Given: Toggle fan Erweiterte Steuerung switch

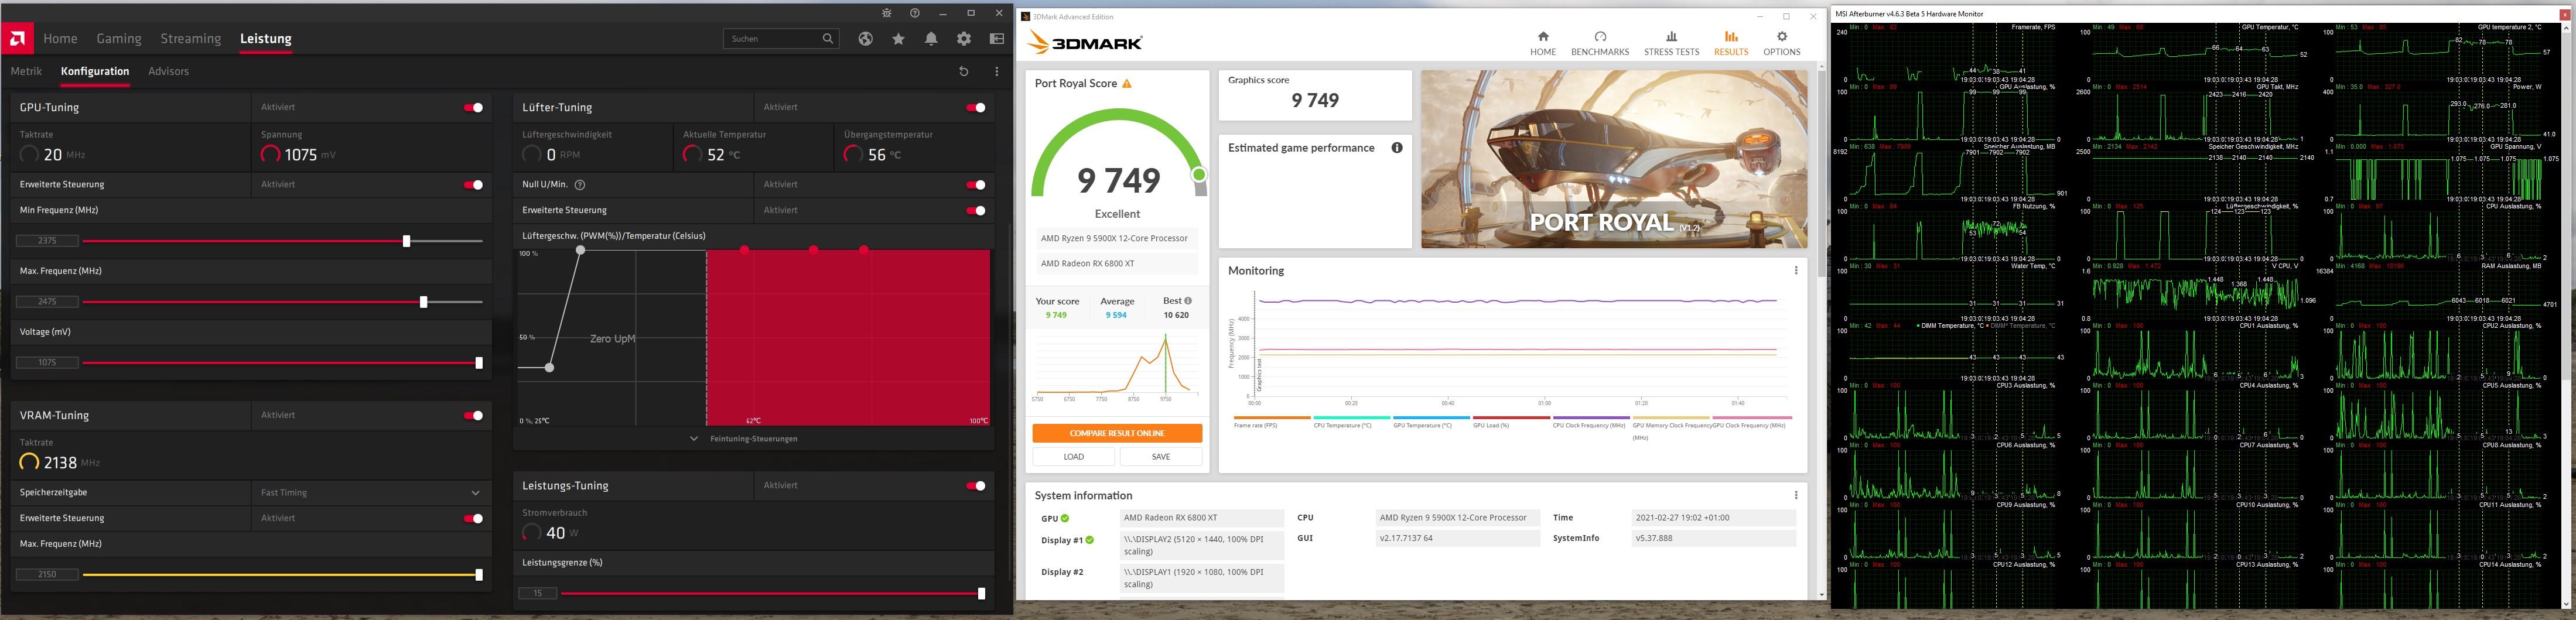Looking at the screenshot, I should [976, 211].
